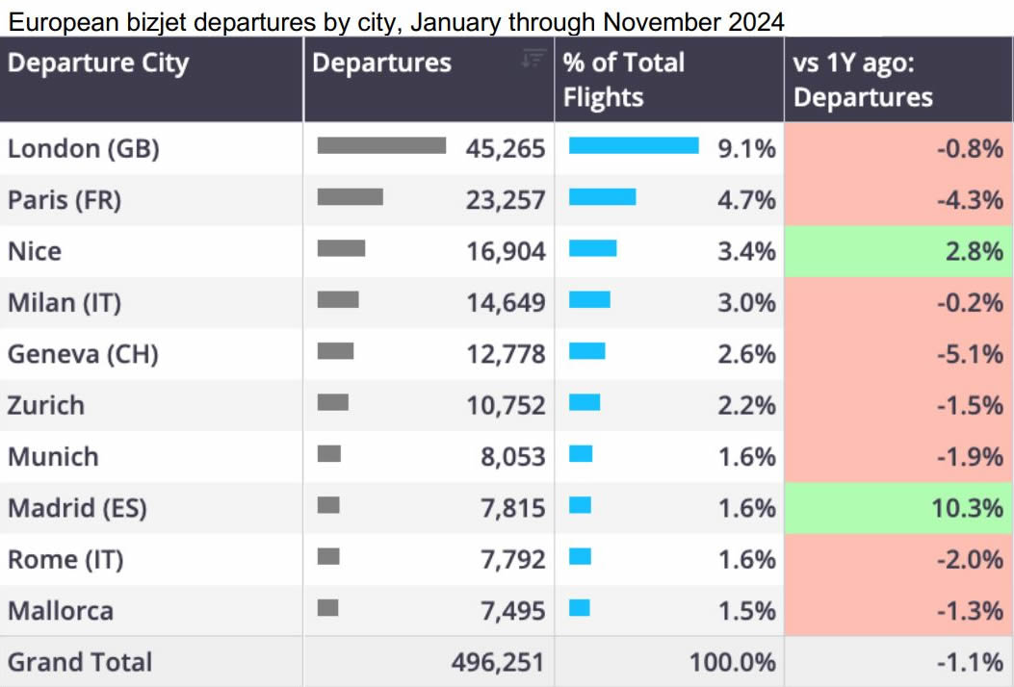Select the Departure City column header
1014x687 pixels.
pos(98,64)
